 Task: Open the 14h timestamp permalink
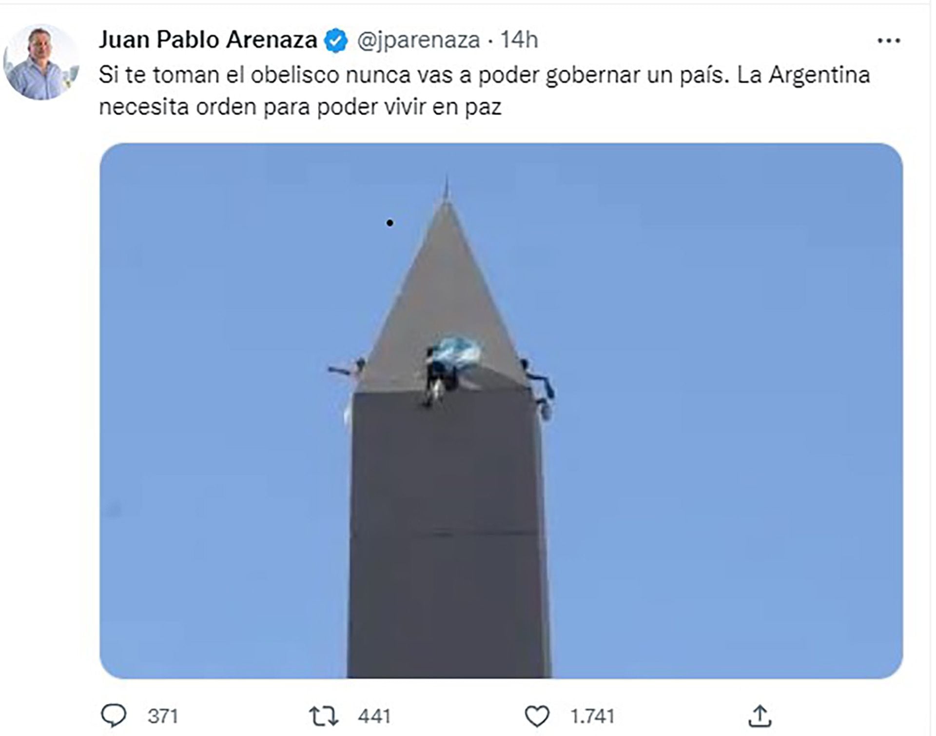[519, 40]
